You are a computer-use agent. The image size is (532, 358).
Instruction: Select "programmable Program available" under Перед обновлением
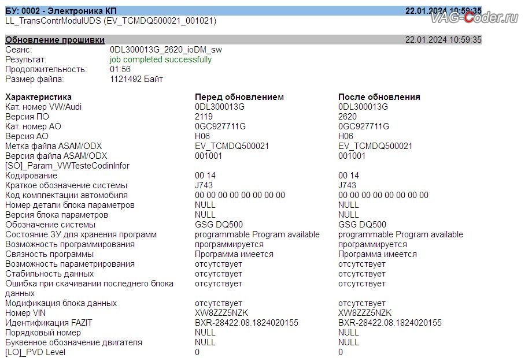[257, 234]
